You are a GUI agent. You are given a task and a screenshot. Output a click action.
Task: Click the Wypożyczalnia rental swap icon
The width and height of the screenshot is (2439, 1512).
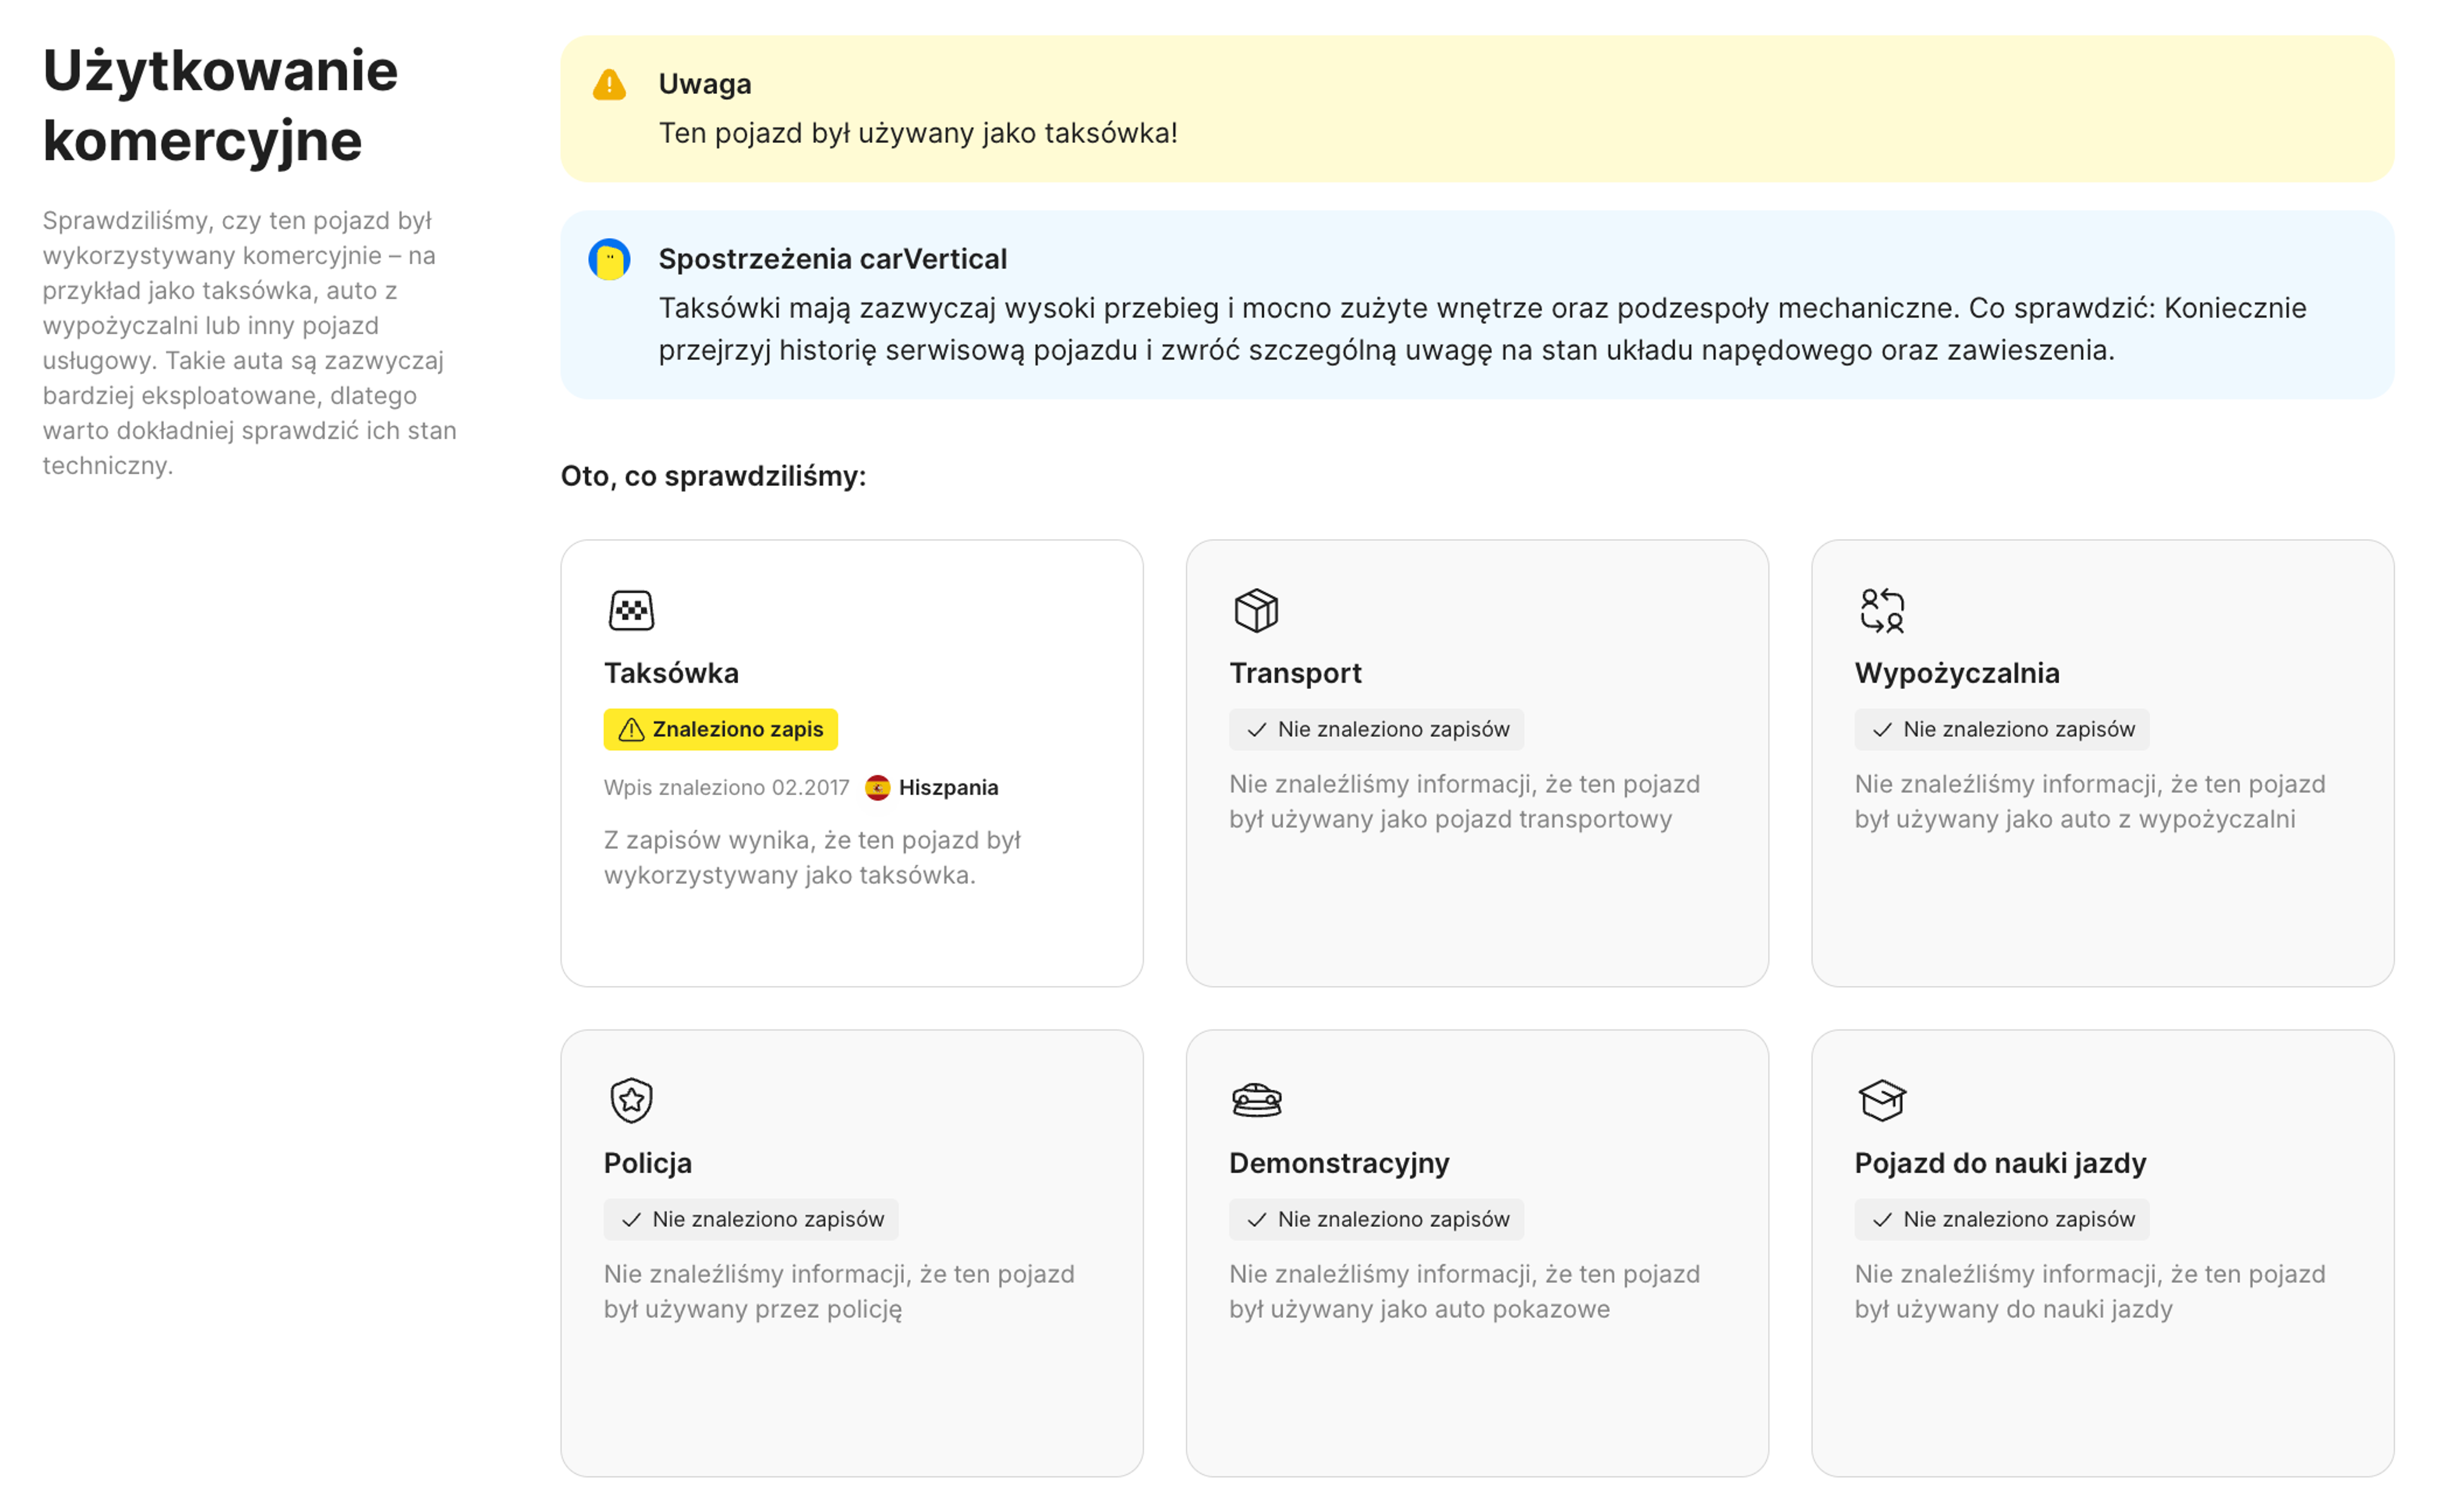click(1881, 610)
